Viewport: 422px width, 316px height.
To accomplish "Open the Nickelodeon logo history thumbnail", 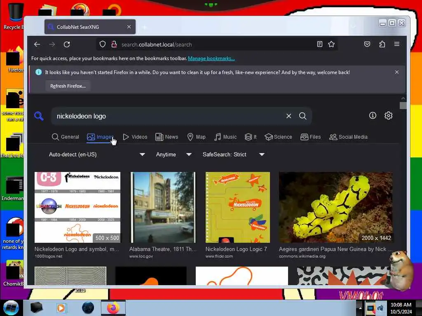I will point(77,207).
